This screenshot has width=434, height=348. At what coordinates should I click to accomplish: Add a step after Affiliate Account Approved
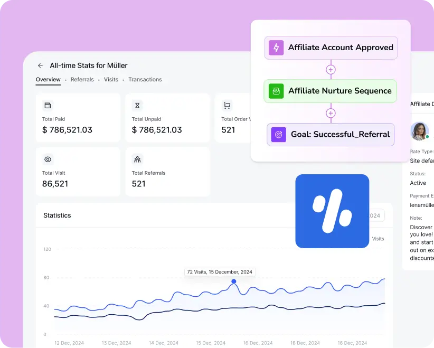pyautogui.click(x=331, y=70)
